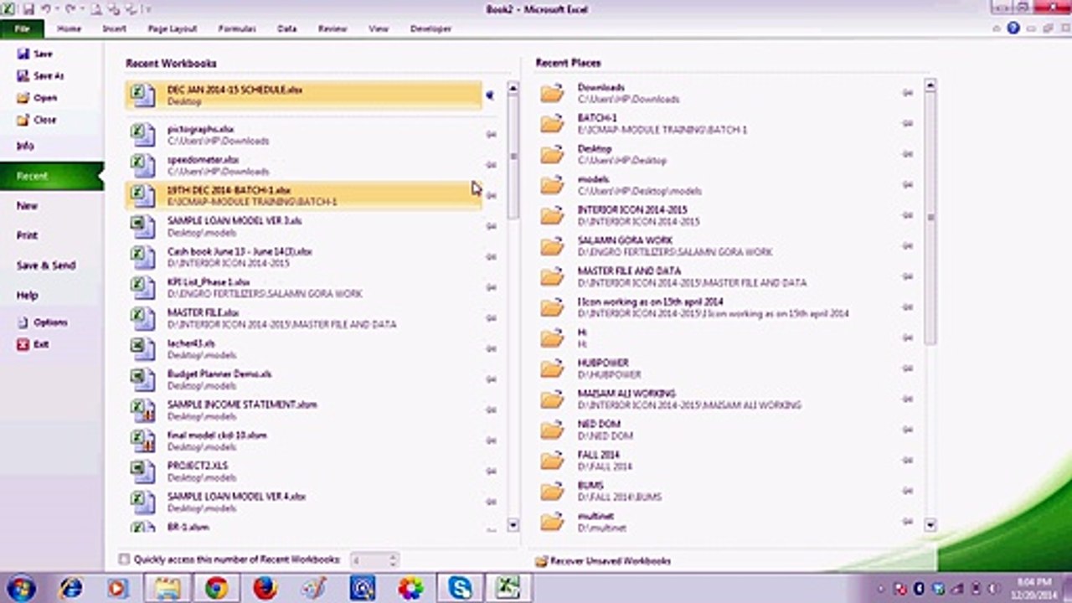Select the Recent backstage page

tap(52, 176)
